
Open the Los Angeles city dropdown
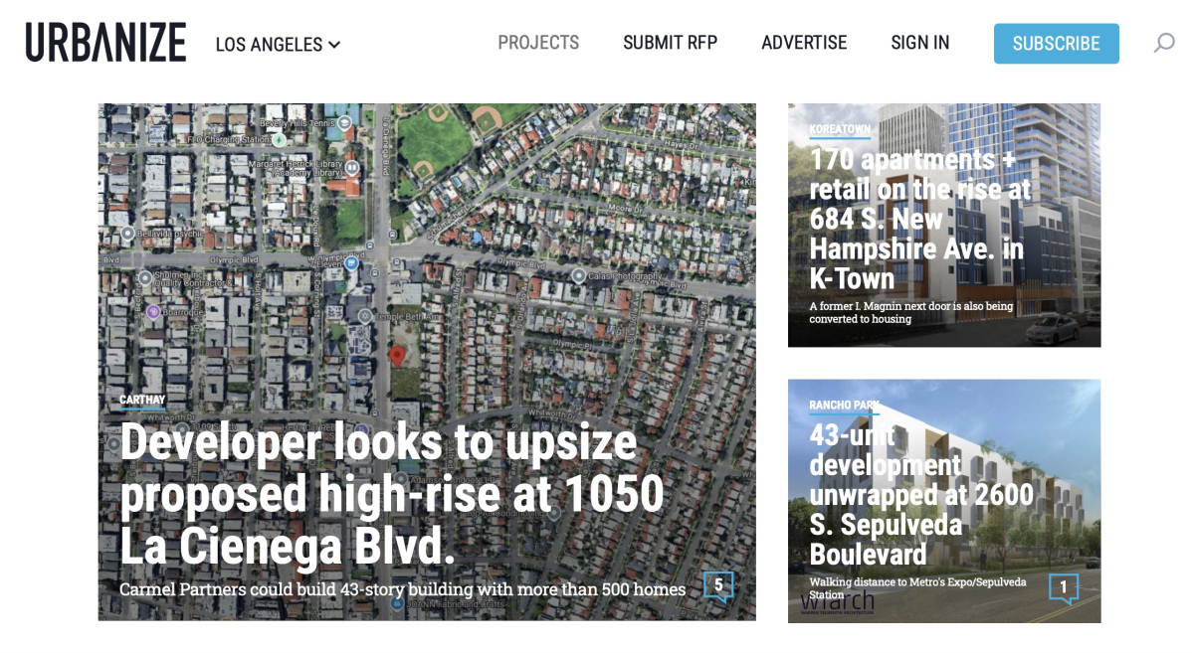(x=279, y=45)
